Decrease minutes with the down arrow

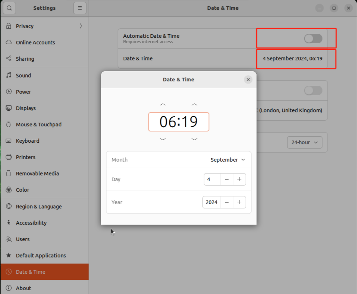point(194,139)
